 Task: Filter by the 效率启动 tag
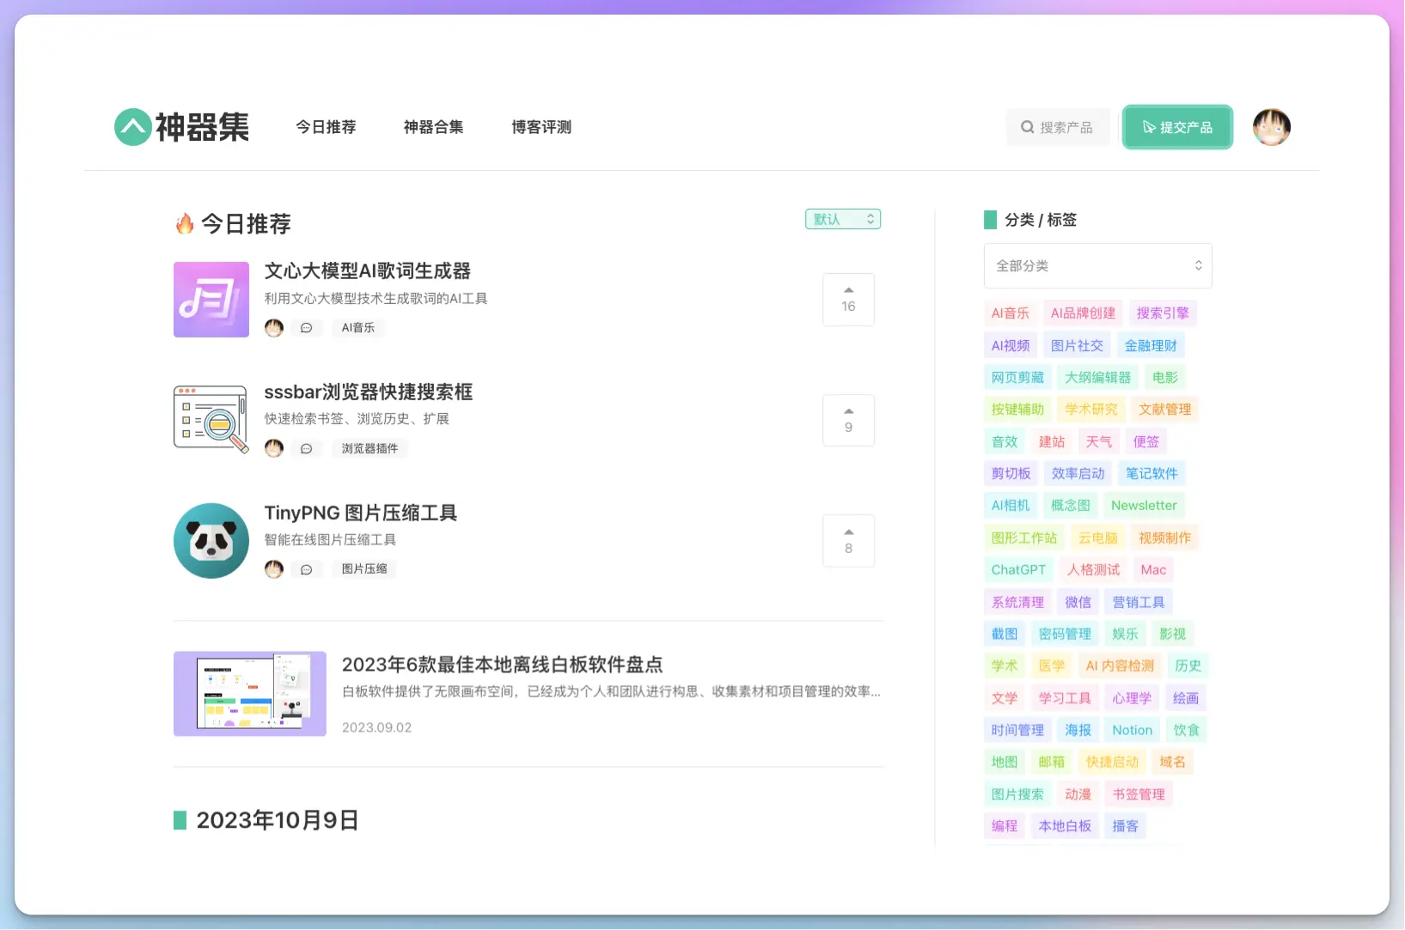click(1078, 474)
